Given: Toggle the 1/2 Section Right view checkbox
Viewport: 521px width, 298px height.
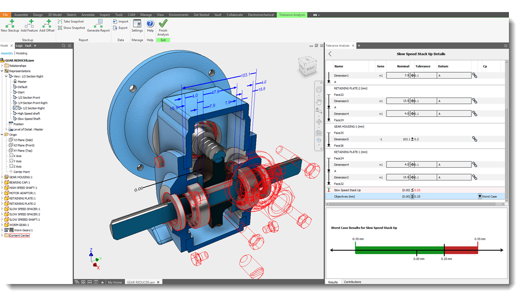Looking at the screenshot, I should pyautogui.click(x=15, y=108).
